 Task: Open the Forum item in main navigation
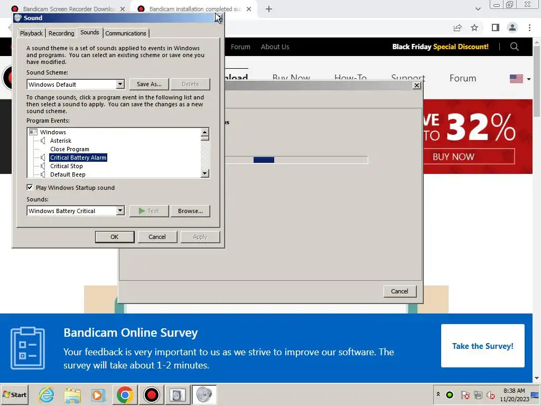[x=463, y=78]
